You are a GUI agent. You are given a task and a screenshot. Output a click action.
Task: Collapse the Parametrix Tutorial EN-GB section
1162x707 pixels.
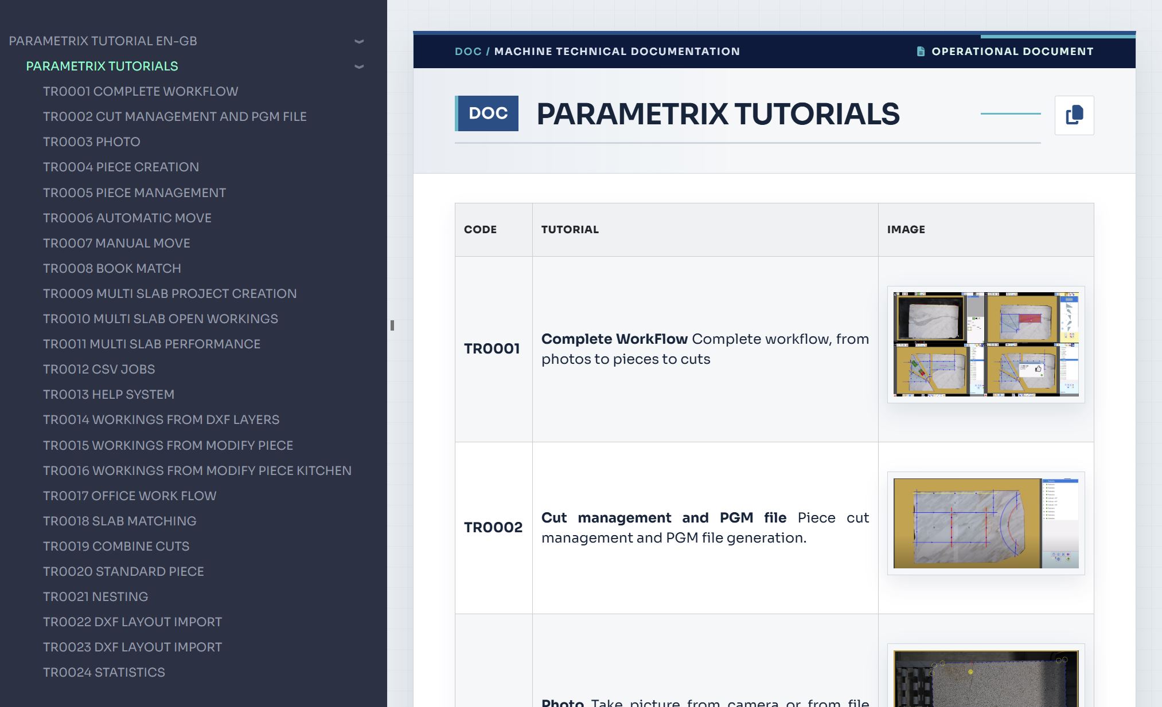click(359, 41)
